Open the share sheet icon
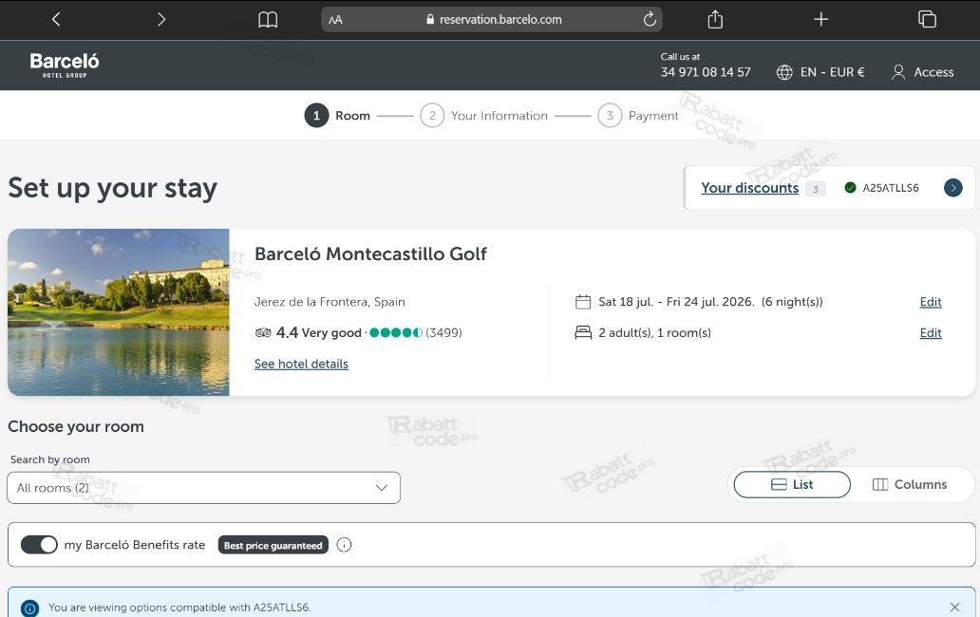This screenshot has height=617, width=980. pos(715,19)
